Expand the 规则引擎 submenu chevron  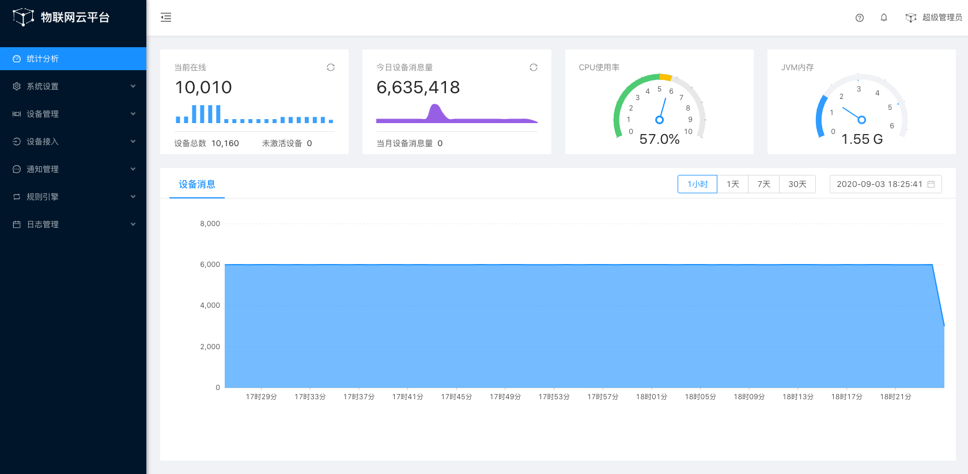pyautogui.click(x=133, y=197)
